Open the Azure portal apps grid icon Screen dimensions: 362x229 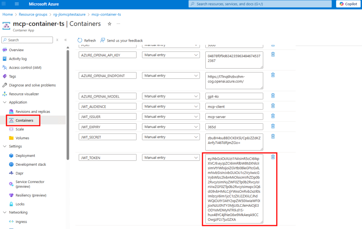point(4,4)
